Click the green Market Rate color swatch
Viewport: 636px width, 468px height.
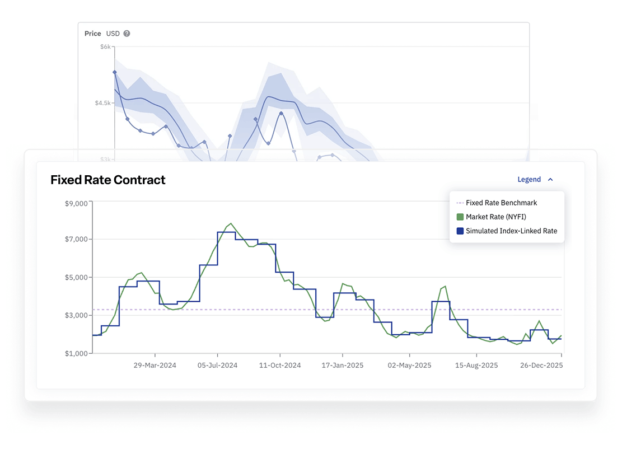coord(460,217)
